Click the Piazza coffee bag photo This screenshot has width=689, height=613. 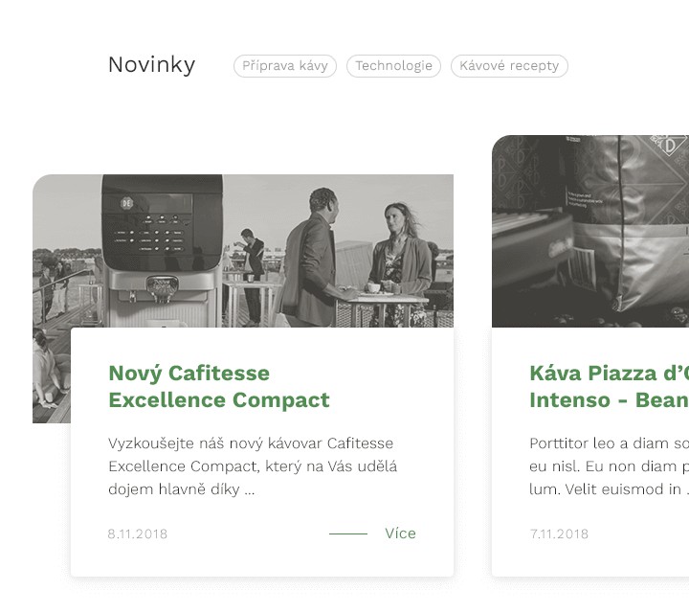(590, 231)
